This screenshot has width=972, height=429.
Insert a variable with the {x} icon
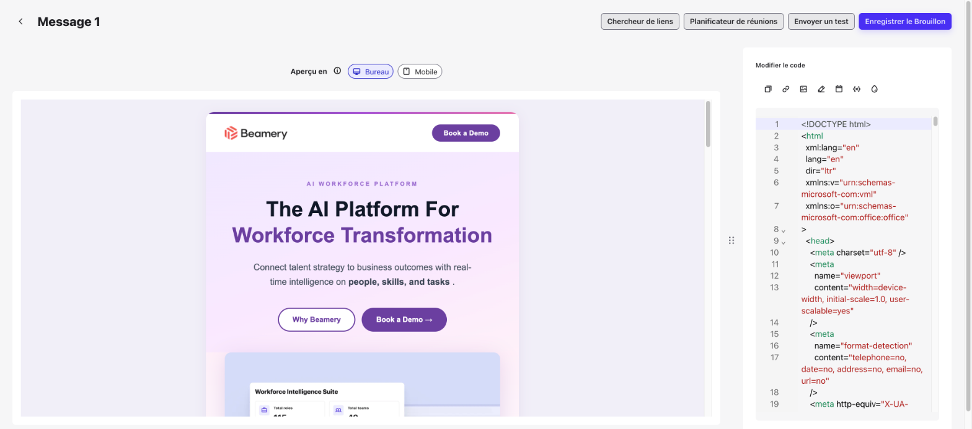tap(857, 89)
